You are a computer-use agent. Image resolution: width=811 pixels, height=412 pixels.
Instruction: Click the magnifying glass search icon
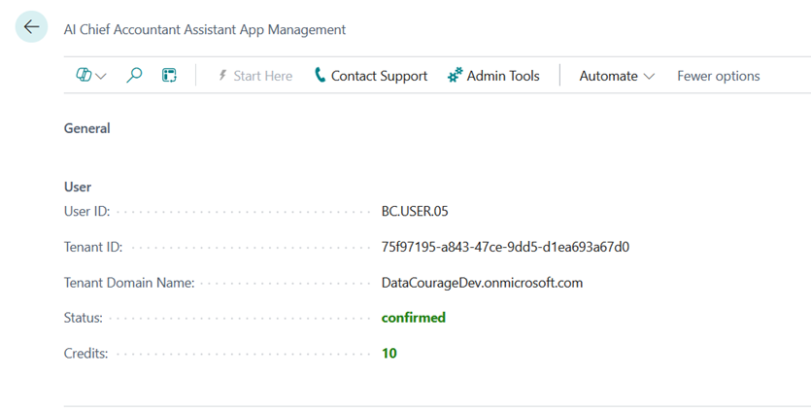click(135, 76)
